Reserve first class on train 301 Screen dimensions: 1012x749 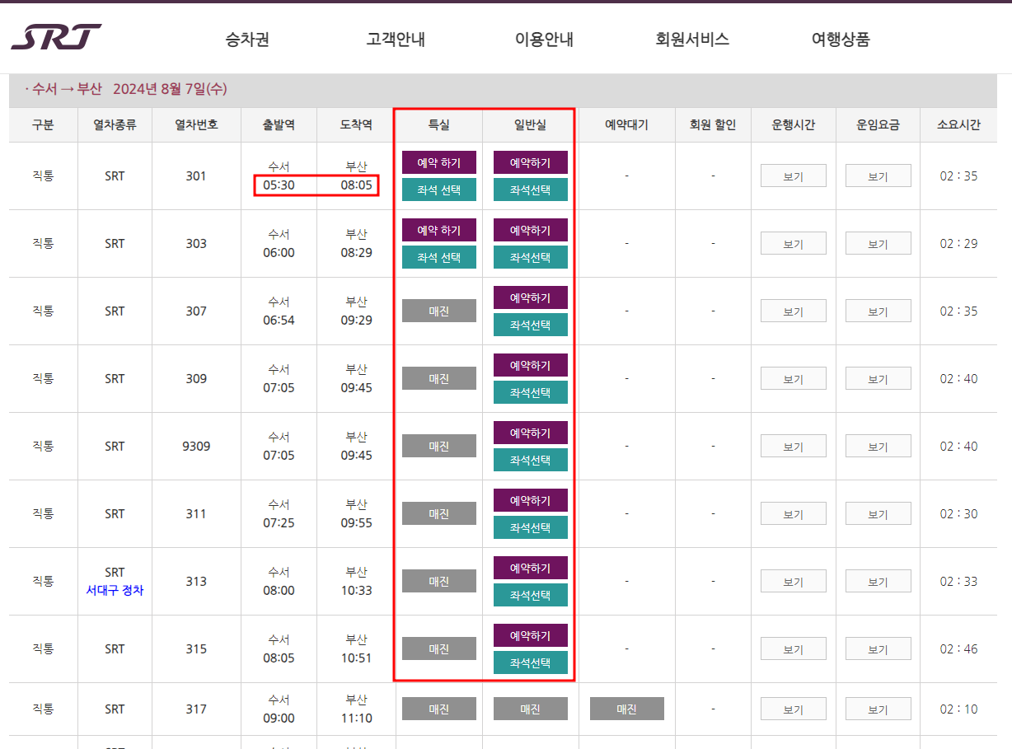pos(438,162)
